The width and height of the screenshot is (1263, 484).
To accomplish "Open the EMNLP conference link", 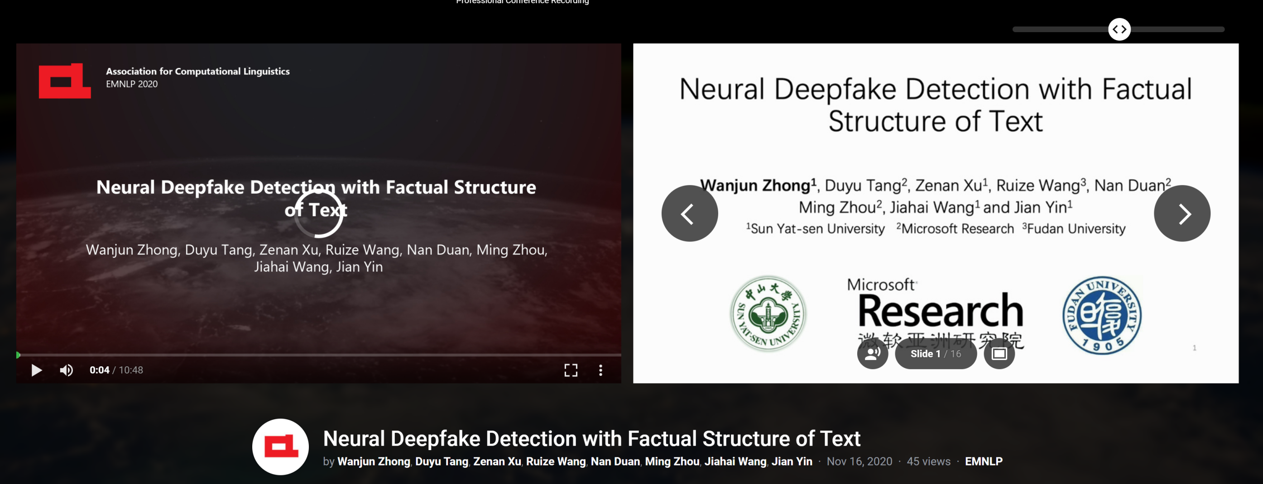I will (x=983, y=461).
